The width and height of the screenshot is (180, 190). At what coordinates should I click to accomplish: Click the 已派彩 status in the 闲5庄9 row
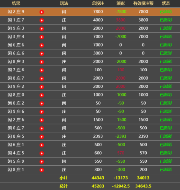[x=166, y=161]
